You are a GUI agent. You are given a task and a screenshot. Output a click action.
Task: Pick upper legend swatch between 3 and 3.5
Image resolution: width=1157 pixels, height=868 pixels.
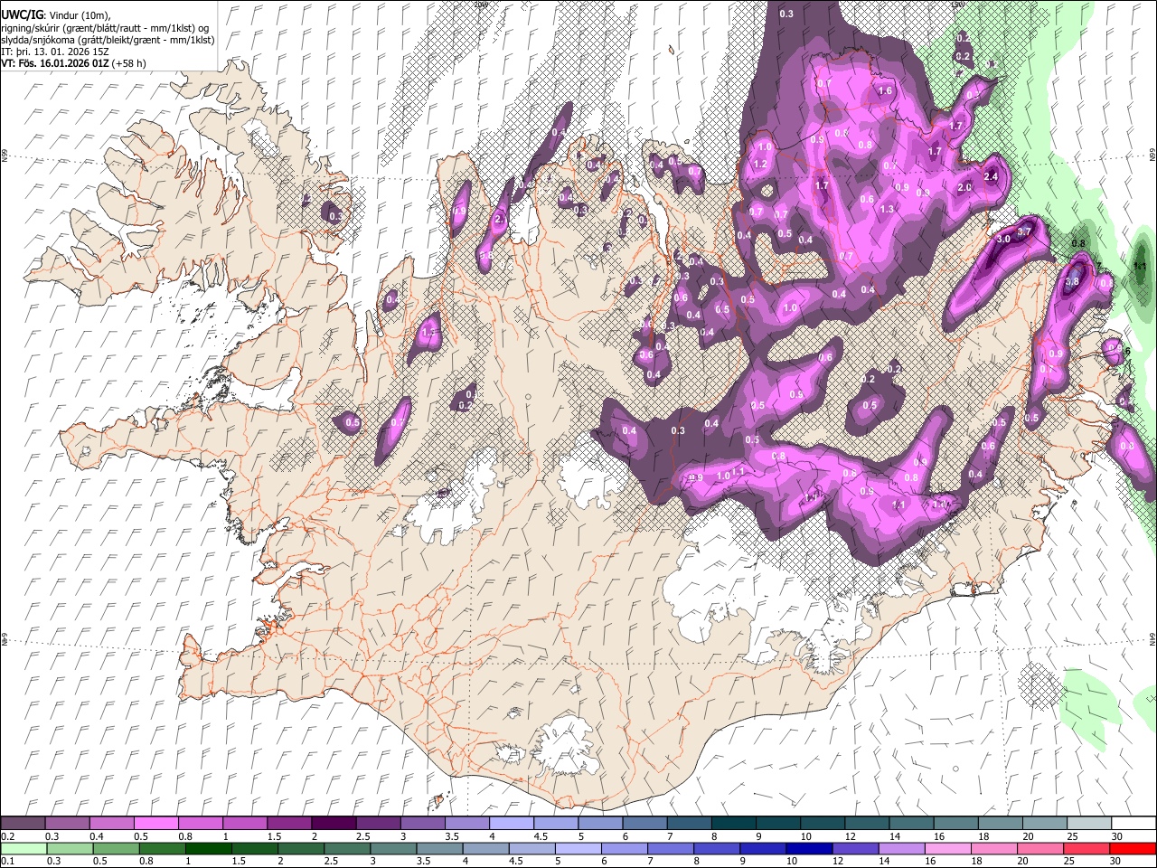tap(421, 824)
